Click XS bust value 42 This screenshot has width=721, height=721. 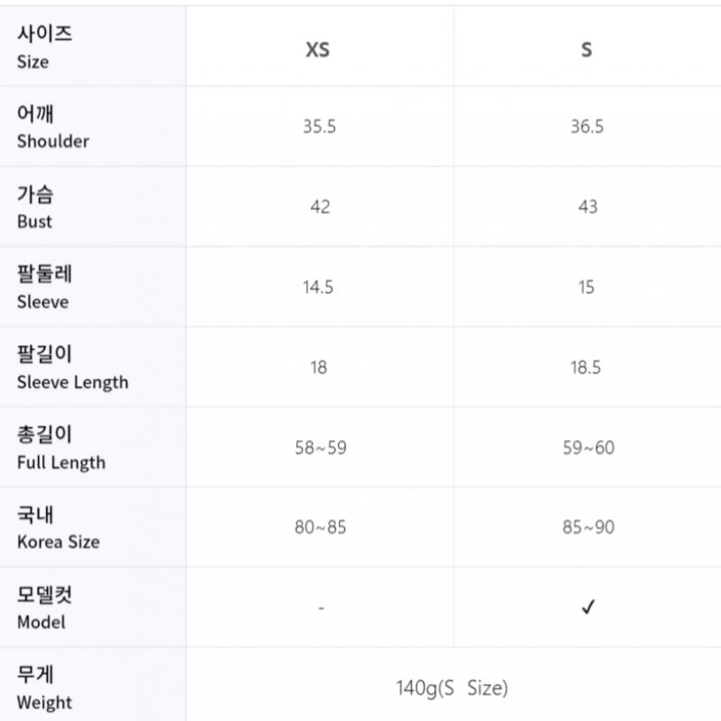(x=320, y=207)
